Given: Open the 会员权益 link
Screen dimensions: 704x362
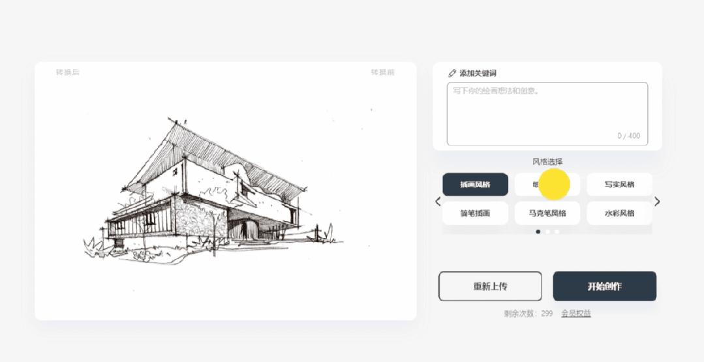Looking at the screenshot, I should (576, 314).
